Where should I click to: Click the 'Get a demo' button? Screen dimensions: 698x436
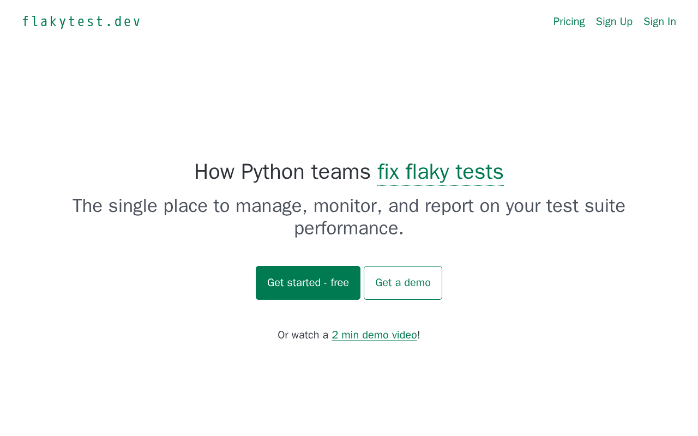pyautogui.click(x=402, y=283)
